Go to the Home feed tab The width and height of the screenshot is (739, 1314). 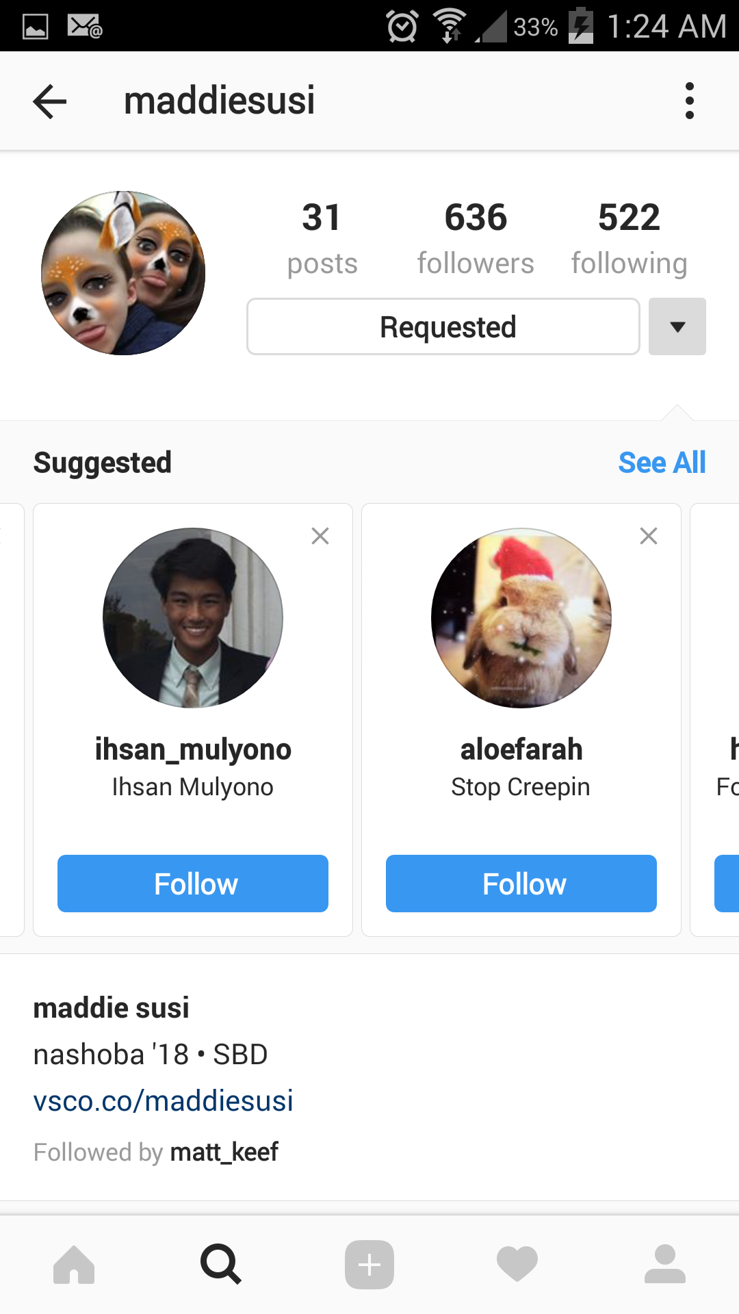click(x=74, y=1264)
